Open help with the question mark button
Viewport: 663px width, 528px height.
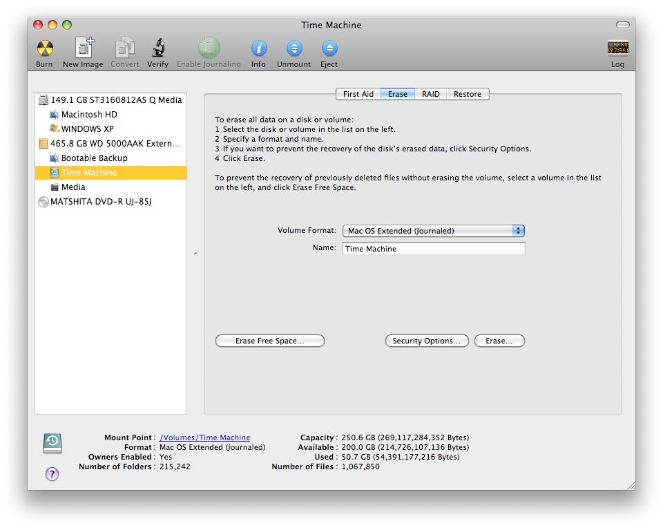coord(52,474)
